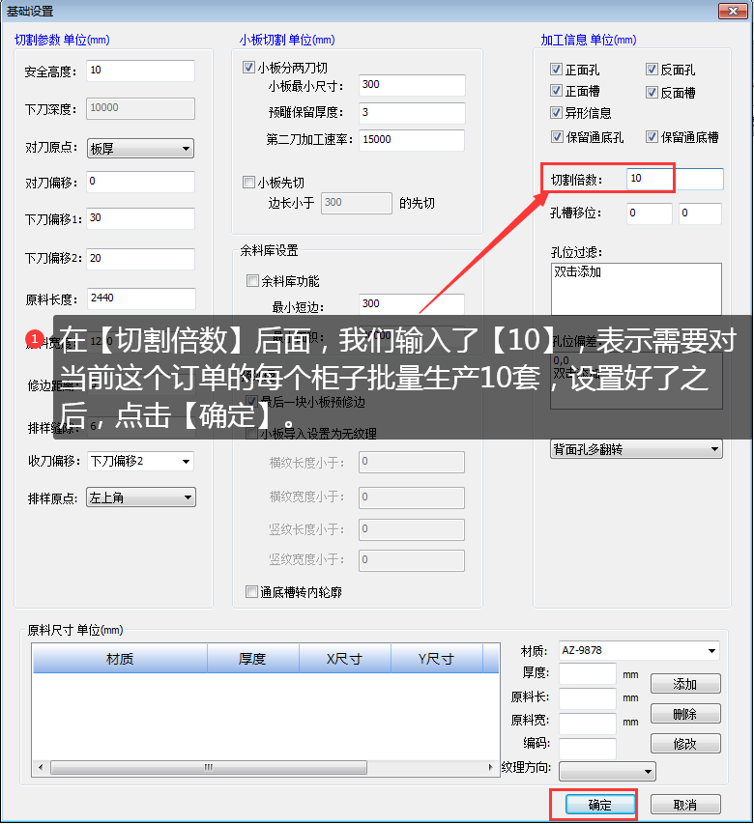Click 安全高度 input field

click(140, 71)
